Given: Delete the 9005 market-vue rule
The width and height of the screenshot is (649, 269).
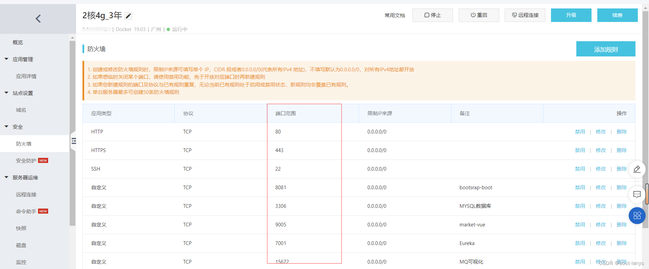Looking at the screenshot, I should click(x=621, y=225).
